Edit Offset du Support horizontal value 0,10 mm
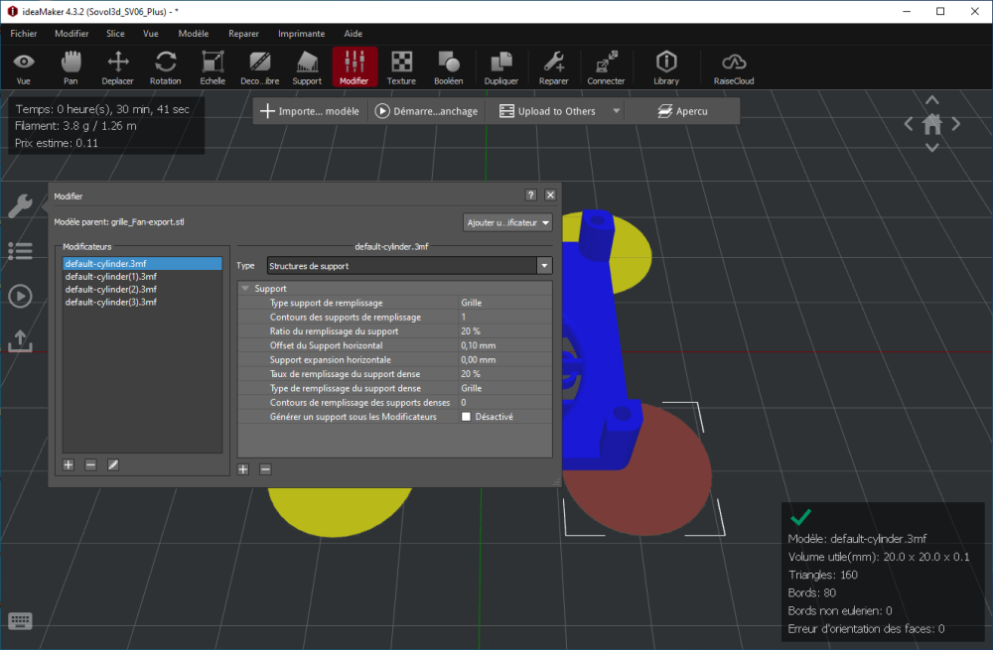Image resolution: width=993 pixels, height=650 pixels. [505, 345]
